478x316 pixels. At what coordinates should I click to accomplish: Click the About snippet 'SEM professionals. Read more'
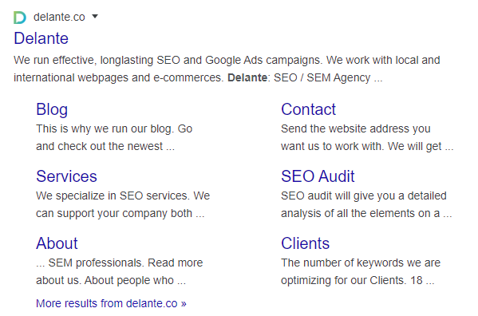coord(125,263)
